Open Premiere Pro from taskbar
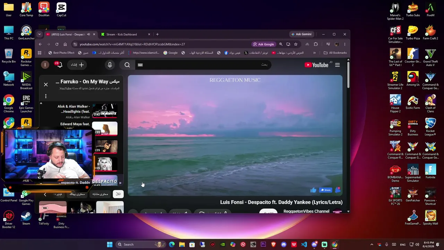 pyautogui.click(x=263, y=244)
